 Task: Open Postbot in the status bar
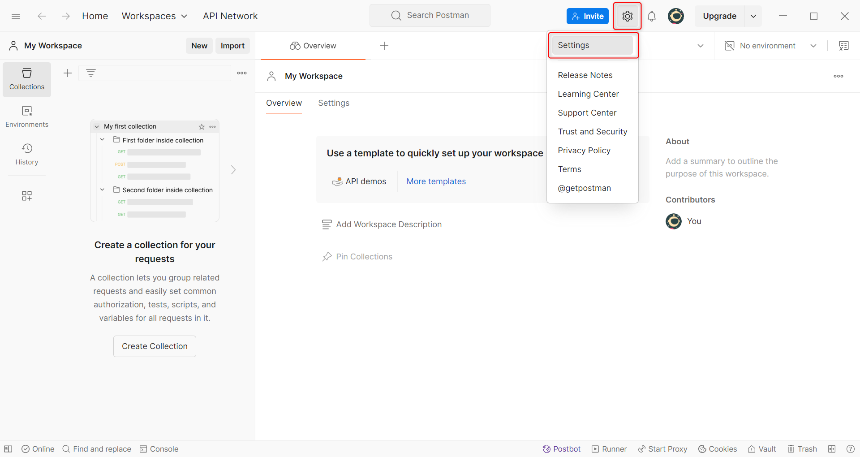561,449
